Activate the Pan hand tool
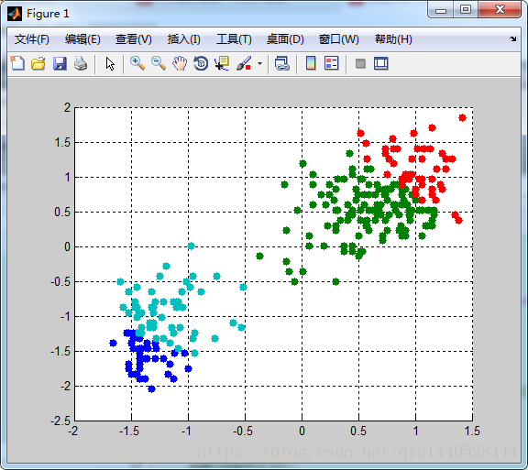Screen dimensions: 528x470 click(x=180, y=63)
